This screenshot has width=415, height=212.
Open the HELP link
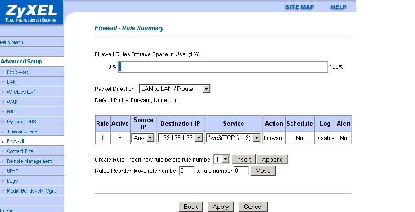pyautogui.click(x=338, y=7)
